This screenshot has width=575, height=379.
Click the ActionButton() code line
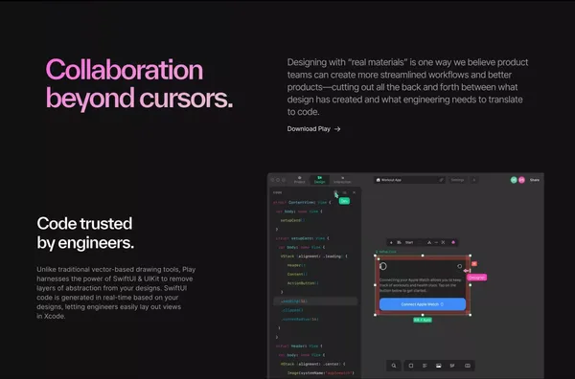303,283
